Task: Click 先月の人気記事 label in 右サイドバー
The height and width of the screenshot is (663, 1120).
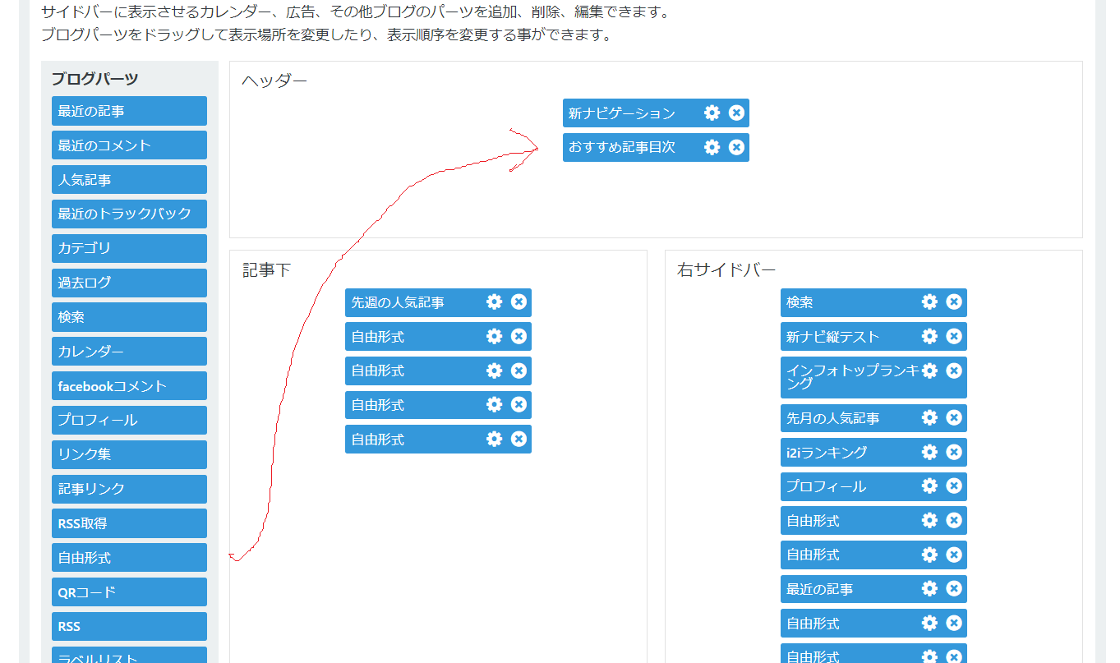Action: coord(832,418)
